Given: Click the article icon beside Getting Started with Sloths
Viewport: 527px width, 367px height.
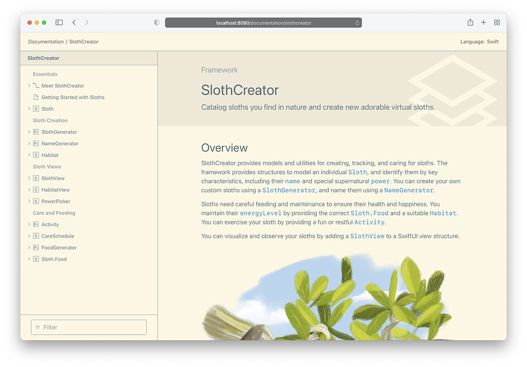Looking at the screenshot, I should tap(36, 97).
